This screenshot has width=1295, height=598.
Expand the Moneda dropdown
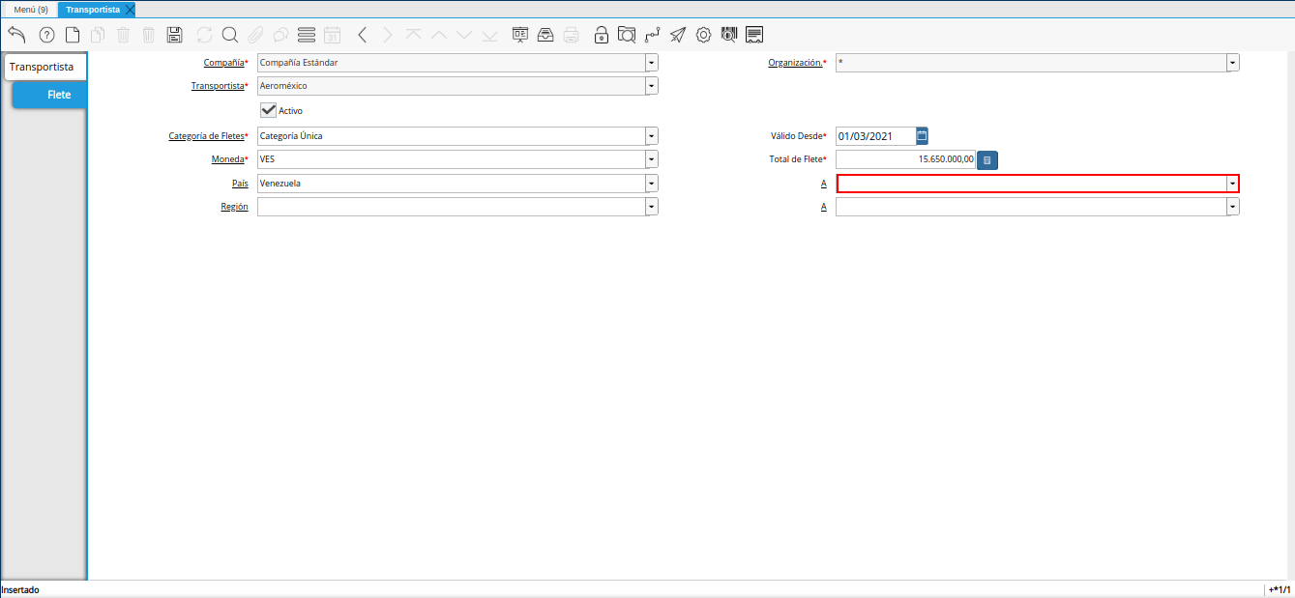pyautogui.click(x=651, y=159)
